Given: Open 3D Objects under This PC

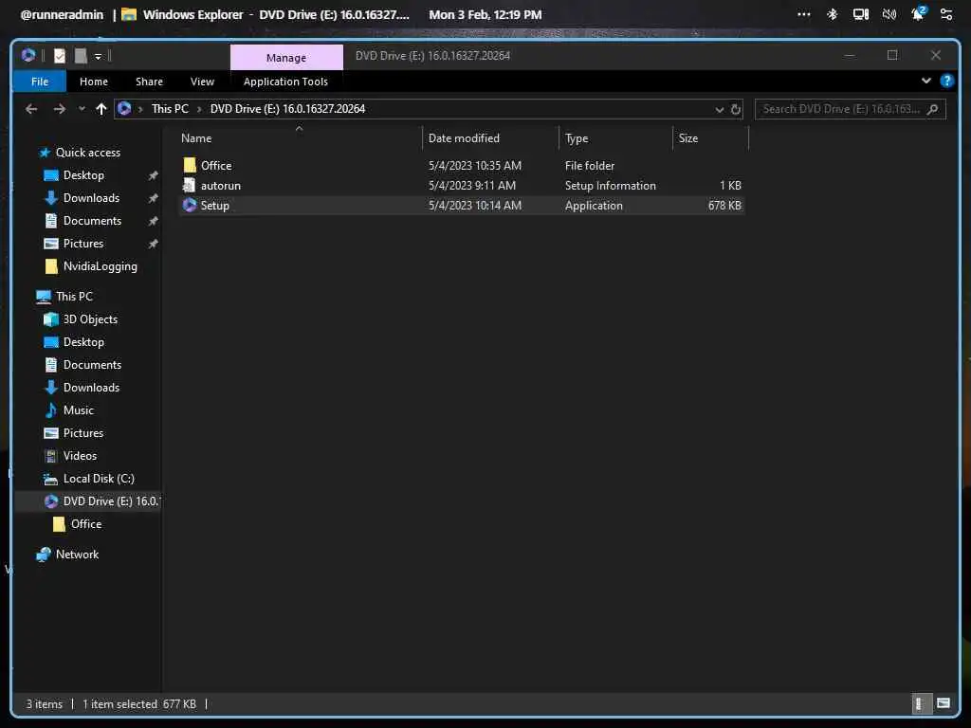Looking at the screenshot, I should pyautogui.click(x=90, y=319).
